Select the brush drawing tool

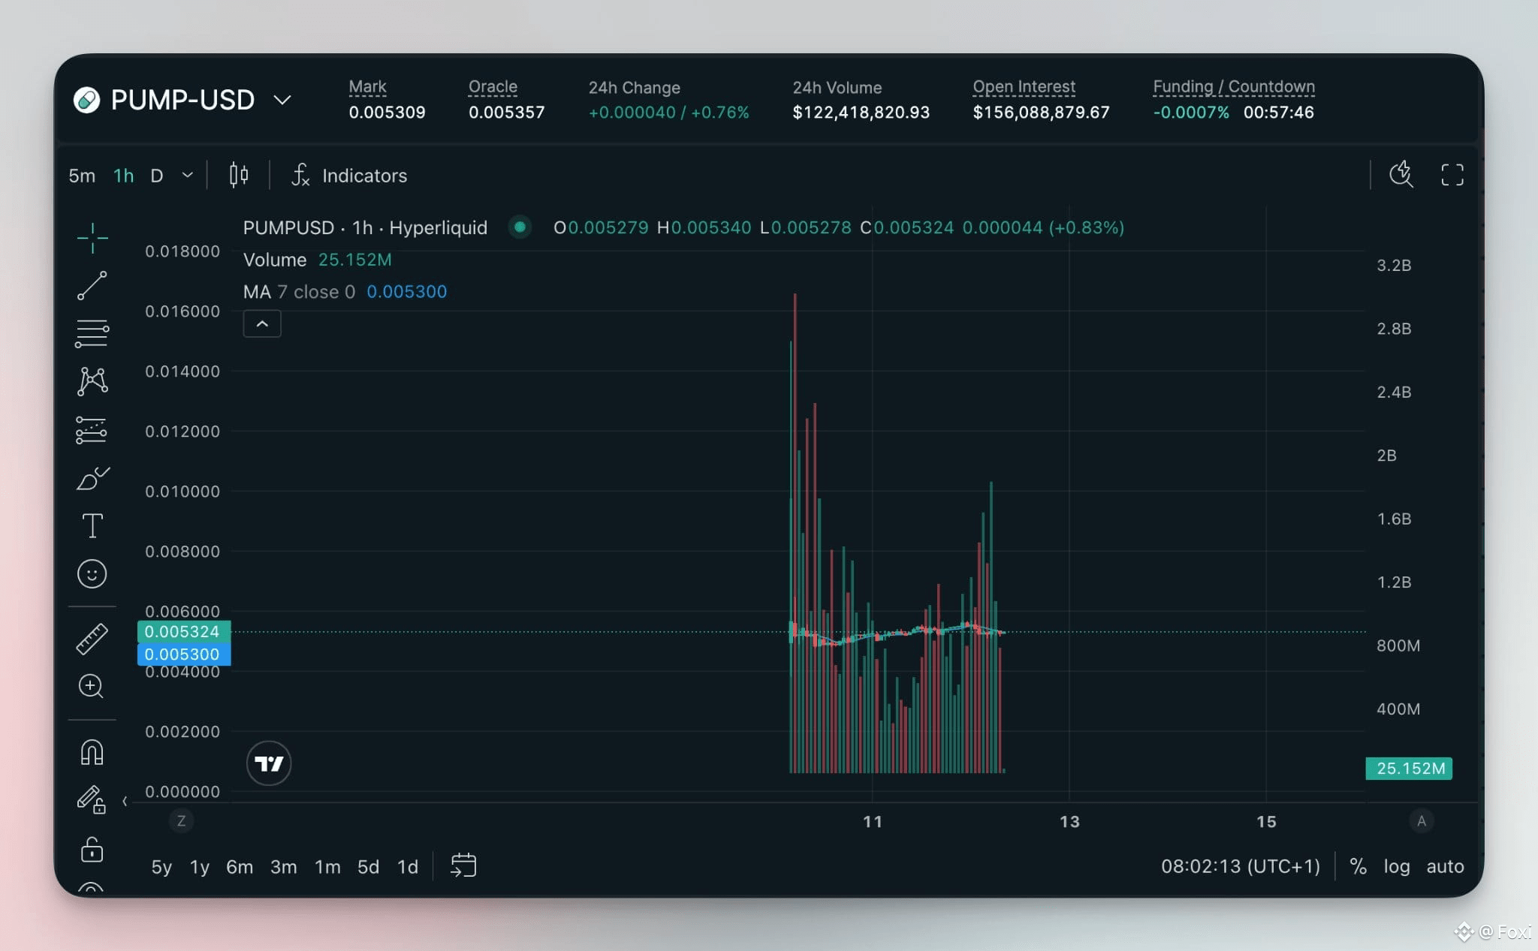tap(92, 478)
